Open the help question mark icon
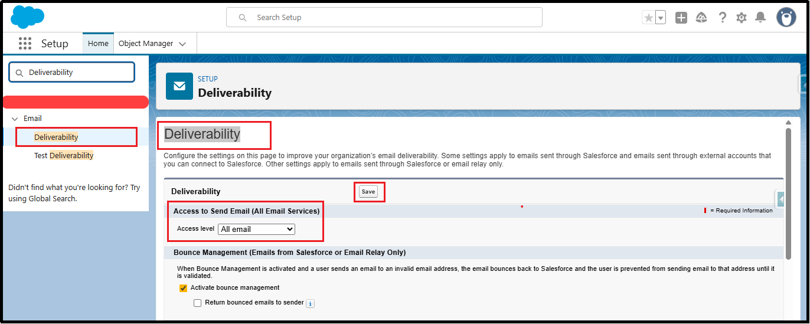 click(x=722, y=18)
